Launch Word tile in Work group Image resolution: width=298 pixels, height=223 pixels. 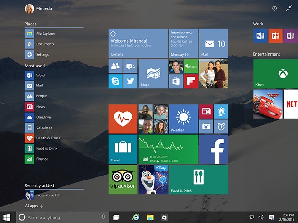260,36
